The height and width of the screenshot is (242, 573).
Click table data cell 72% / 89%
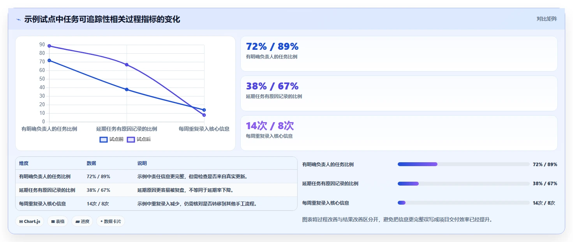click(x=98, y=177)
